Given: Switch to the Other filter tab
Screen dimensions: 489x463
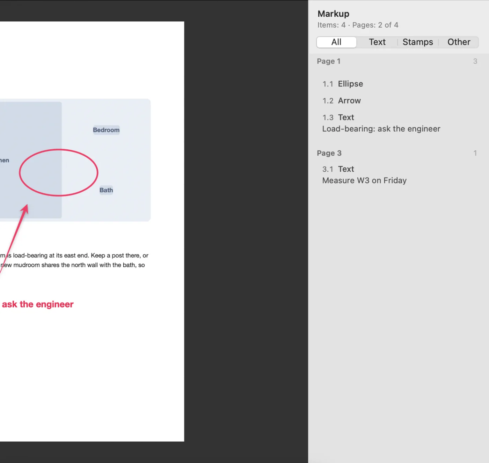Looking at the screenshot, I should (459, 42).
